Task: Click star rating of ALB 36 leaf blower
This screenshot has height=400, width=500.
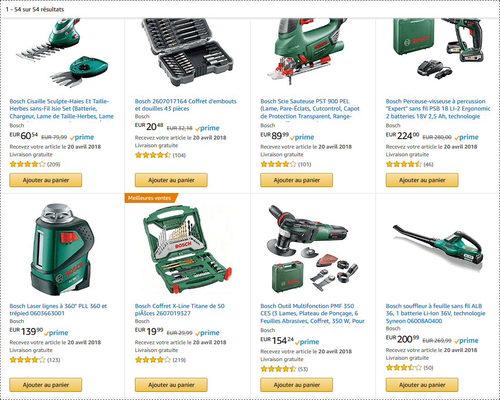Action: (404, 368)
